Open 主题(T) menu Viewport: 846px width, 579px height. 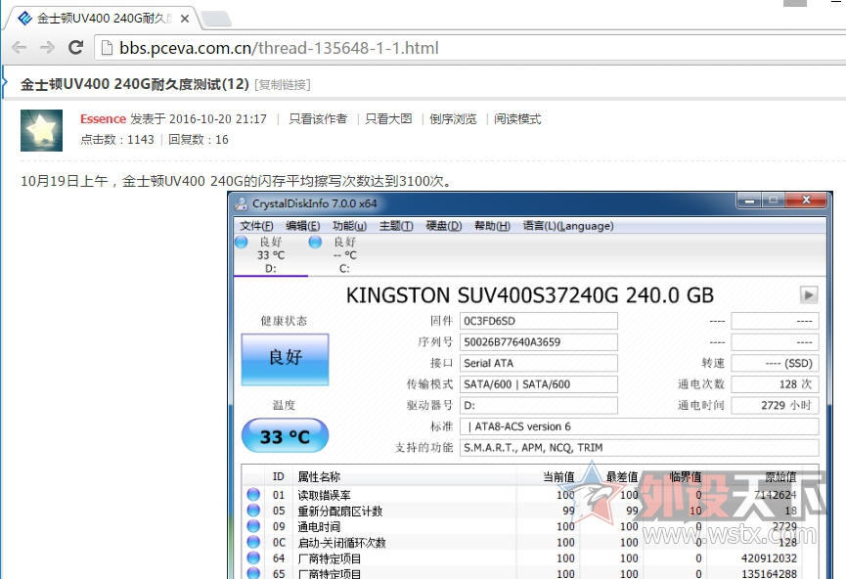pyautogui.click(x=396, y=226)
